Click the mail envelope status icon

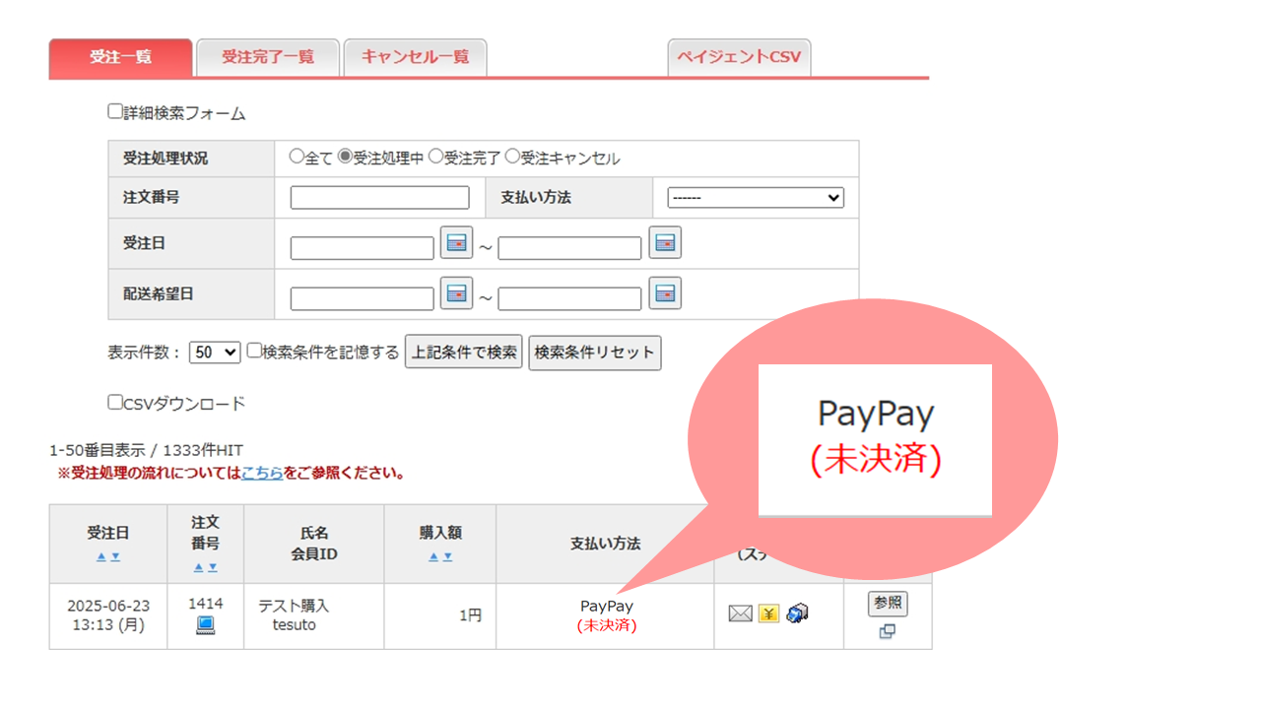tap(740, 613)
